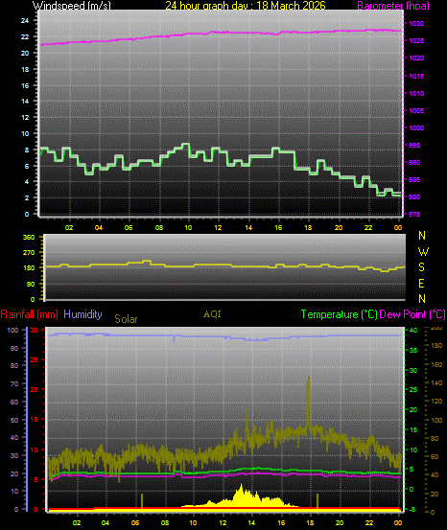
Task: Click the "S" wind direction letter
Action: 421,267
